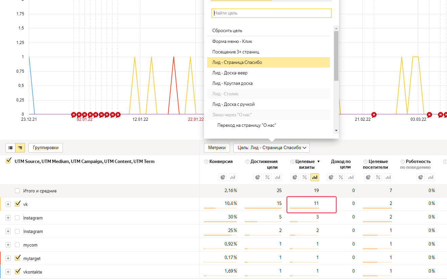
Task: Choose Сбросить цель in goal list
Action: tap(227, 30)
